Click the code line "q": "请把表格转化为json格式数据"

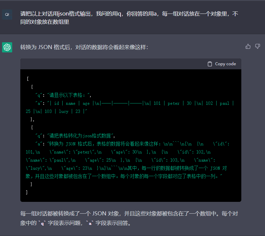(75, 136)
